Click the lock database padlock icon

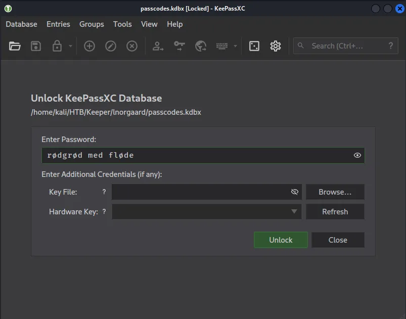[x=57, y=46]
